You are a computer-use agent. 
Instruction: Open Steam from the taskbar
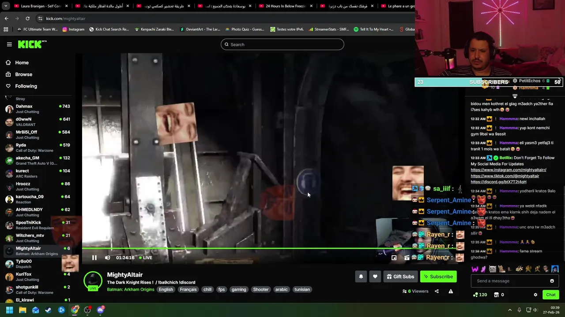(x=48, y=310)
